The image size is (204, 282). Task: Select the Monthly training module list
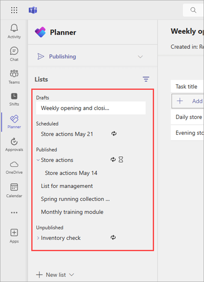pyautogui.click(x=72, y=212)
